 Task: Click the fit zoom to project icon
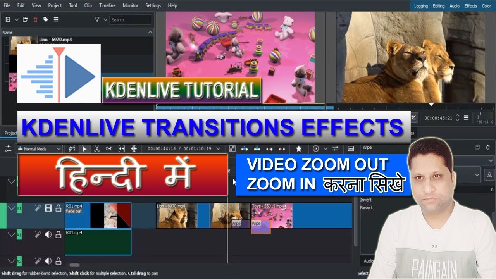point(122,148)
